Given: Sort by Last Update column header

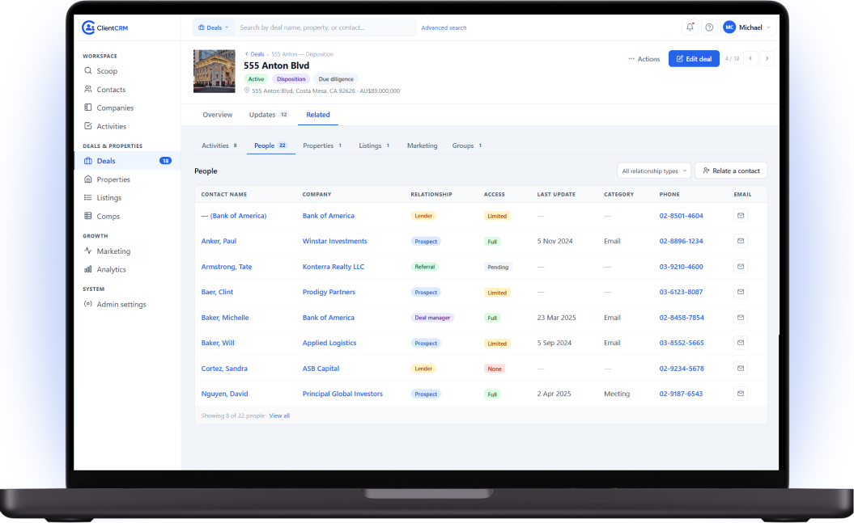Looking at the screenshot, I should pos(556,195).
